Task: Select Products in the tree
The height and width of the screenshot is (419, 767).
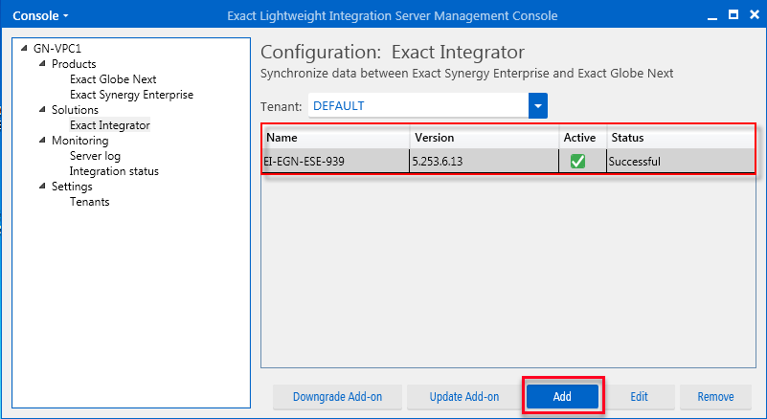Action: (74, 63)
